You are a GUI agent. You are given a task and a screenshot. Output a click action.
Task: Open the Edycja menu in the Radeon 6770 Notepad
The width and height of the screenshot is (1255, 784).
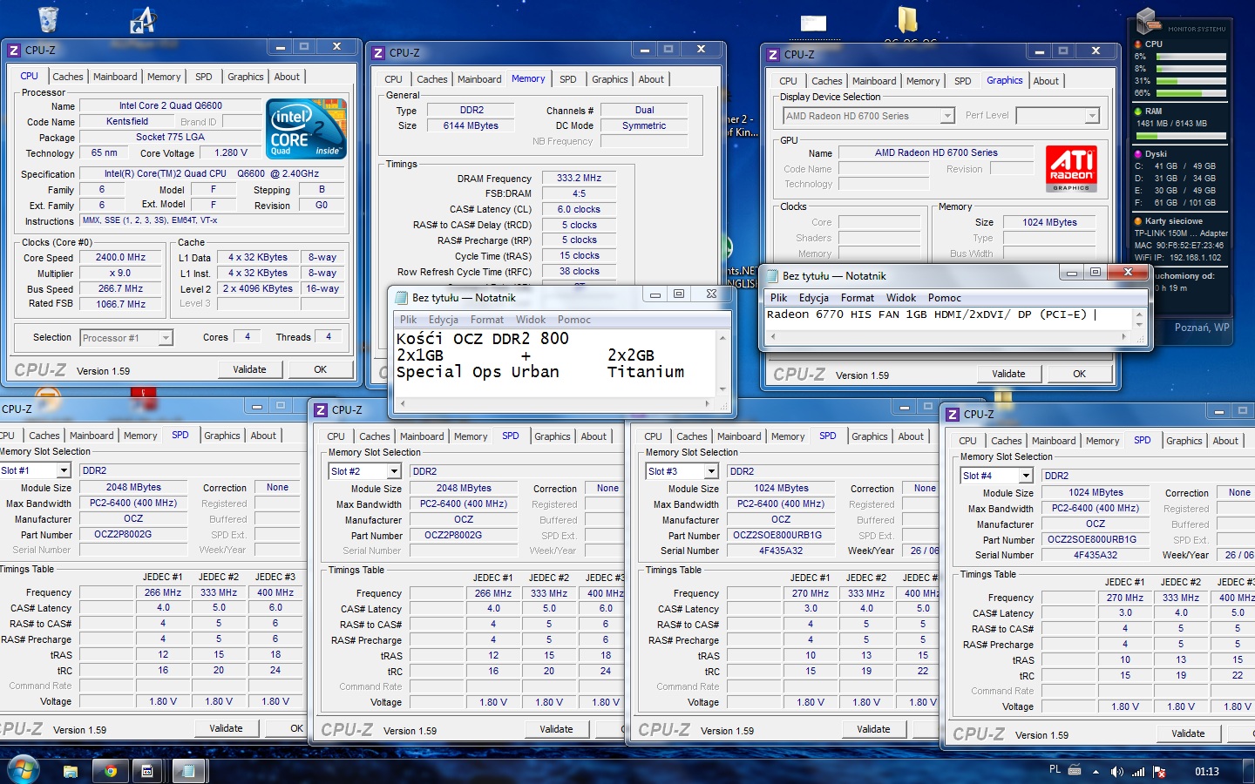coord(814,298)
